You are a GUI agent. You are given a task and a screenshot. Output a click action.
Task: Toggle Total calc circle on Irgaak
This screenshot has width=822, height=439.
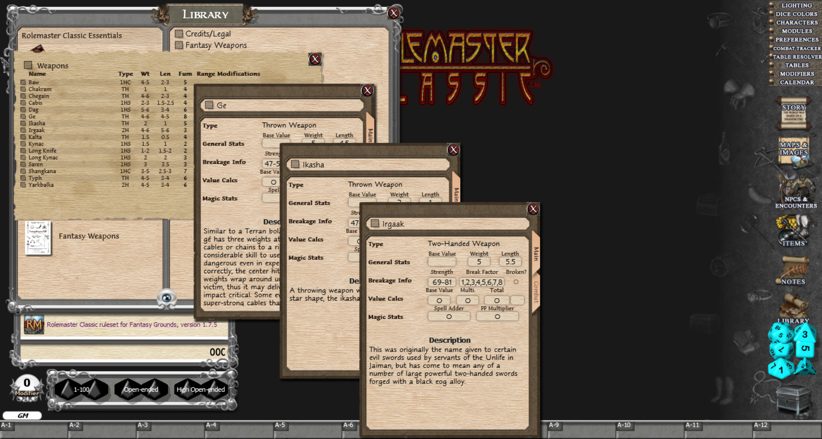(x=497, y=301)
